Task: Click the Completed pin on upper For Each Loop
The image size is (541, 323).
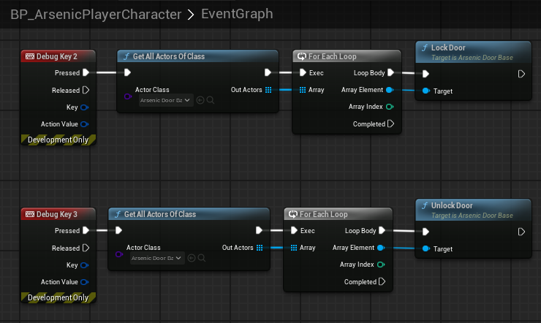Action: (x=390, y=123)
